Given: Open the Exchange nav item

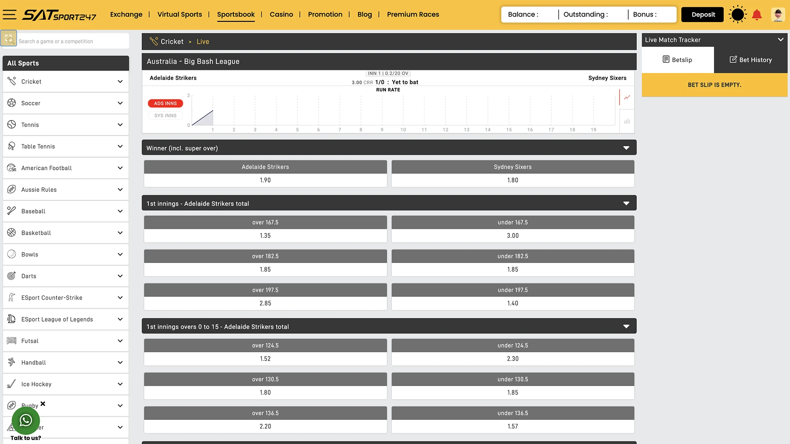Looking at the screenshot, I should tap(126, 14).
